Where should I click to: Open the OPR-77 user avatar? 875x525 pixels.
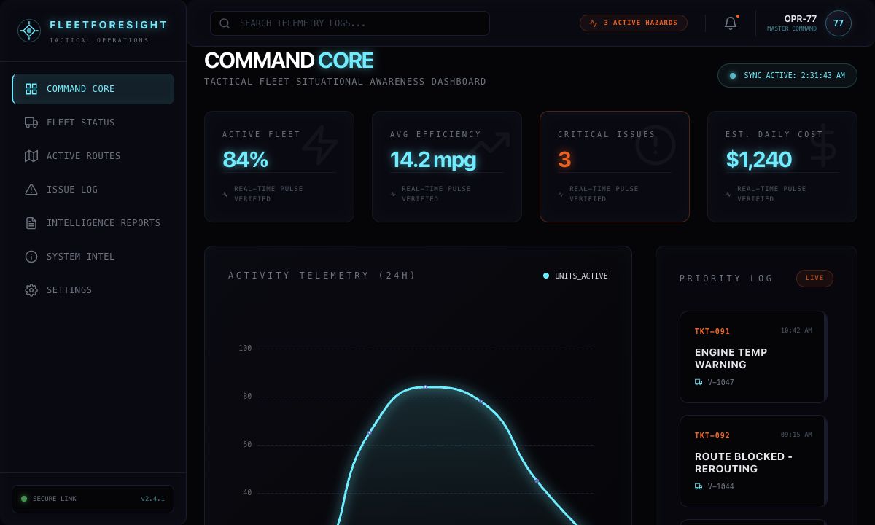[x=839, y=23]
